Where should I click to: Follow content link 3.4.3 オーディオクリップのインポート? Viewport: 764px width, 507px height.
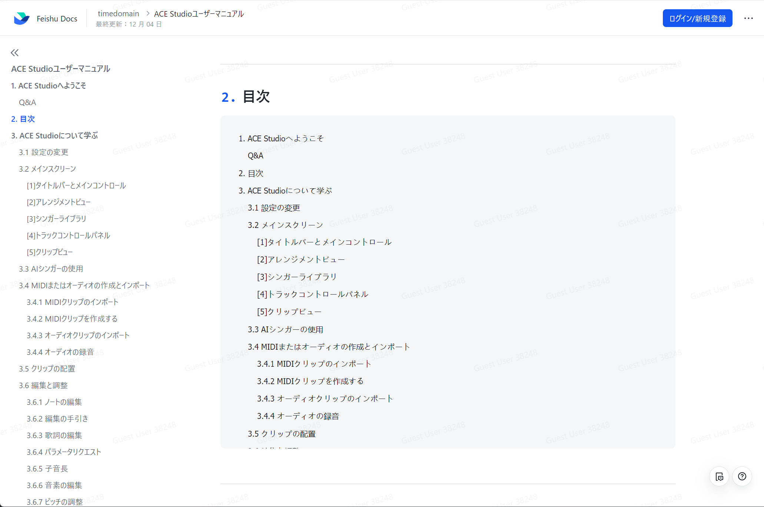pyautogui.click(x=325, y=399)
